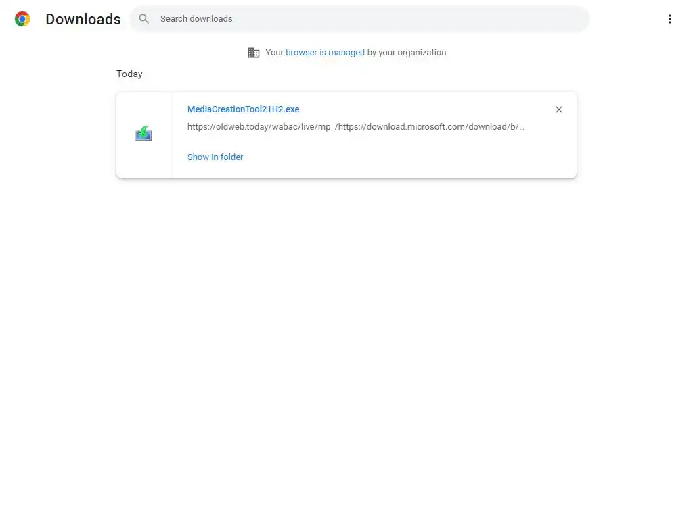The width and height of the screenshot is (693, 519).
Task: Click the oldweb.today download source URL
Action: point(356,127)
